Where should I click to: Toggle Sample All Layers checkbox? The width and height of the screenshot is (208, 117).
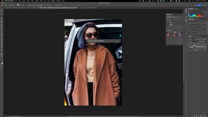(x=32, y=5)
